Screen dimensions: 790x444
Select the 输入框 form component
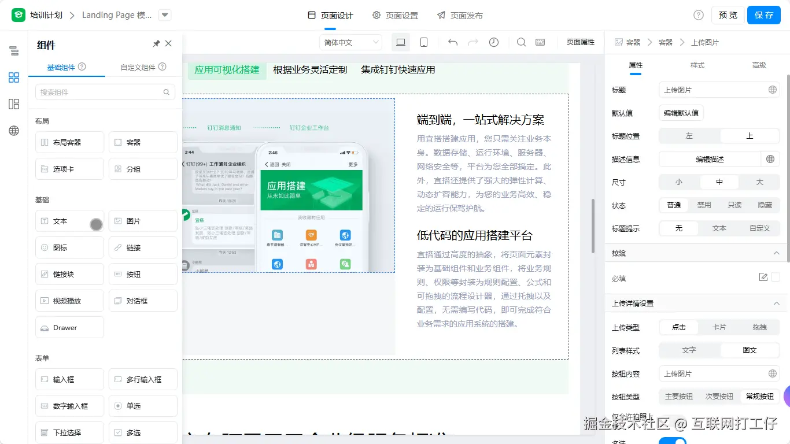tap(70, 379)
